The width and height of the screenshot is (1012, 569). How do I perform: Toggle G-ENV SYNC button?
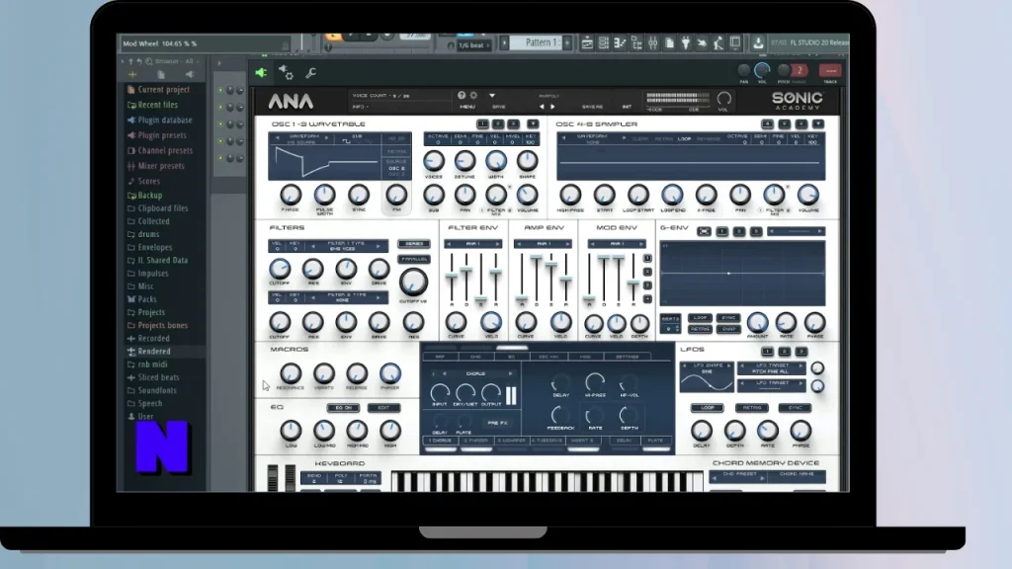click(x=728, y=318)
